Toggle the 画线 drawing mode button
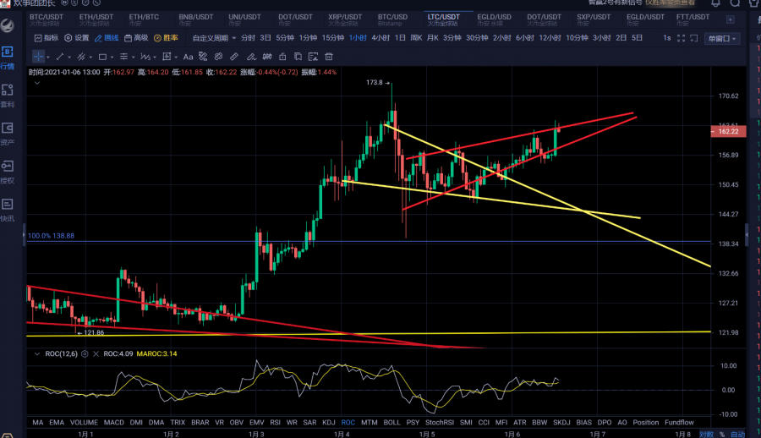 pyautogui.click(x=107, y=38)
